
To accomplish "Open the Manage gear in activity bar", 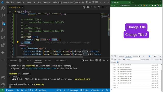I will point(3,85).
